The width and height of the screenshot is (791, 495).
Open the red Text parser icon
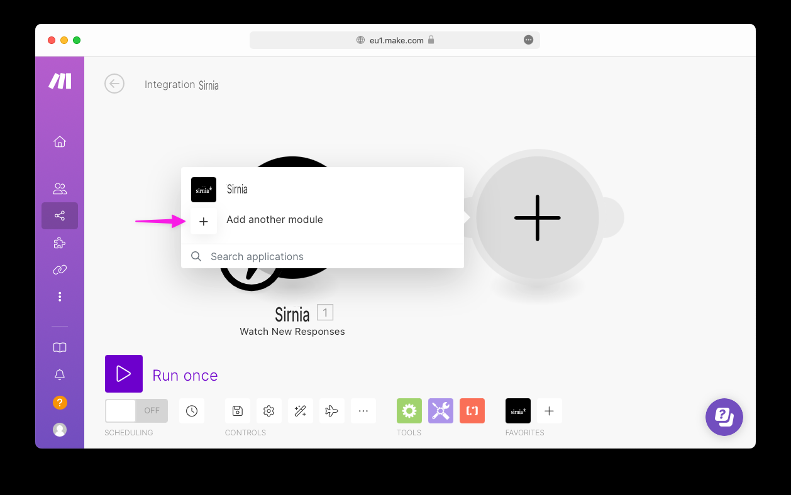472,411
